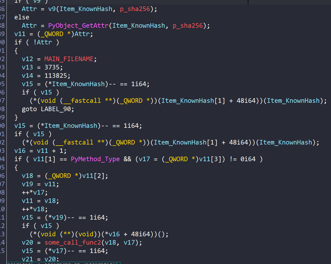Select the constant 113825

[57, 76]
